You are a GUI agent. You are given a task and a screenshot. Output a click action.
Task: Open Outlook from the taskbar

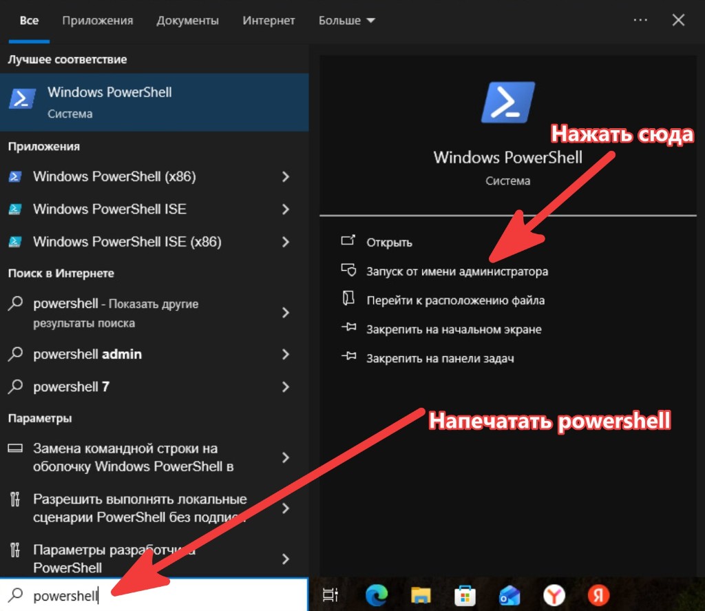pyautogui.click(x=509, y=596)
